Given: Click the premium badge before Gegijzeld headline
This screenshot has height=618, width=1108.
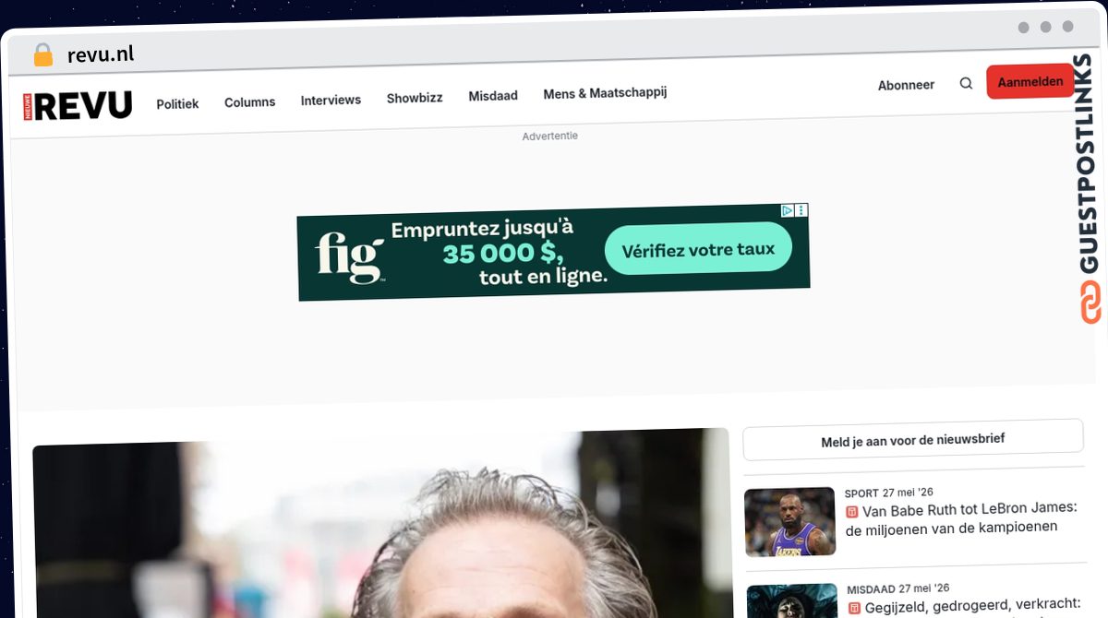Looking at the screenshot, I should click(x=853, y=608).
